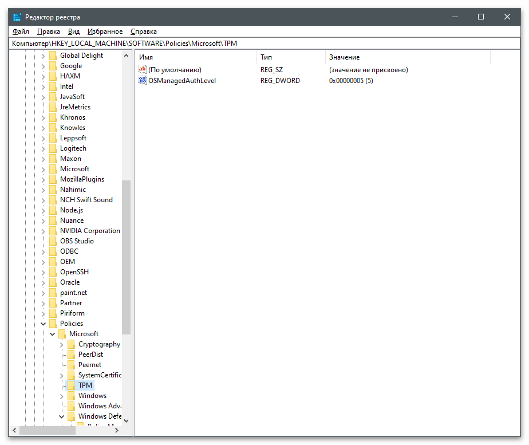
Task: Click the Registry Editor app icon in title bar
Action: [x=17, y=17]
